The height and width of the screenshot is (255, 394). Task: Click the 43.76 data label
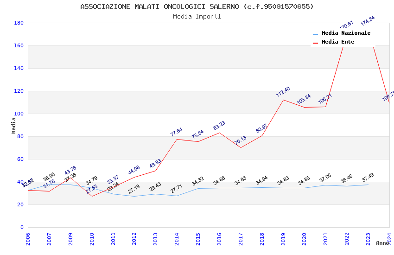(x=70, y=170)
